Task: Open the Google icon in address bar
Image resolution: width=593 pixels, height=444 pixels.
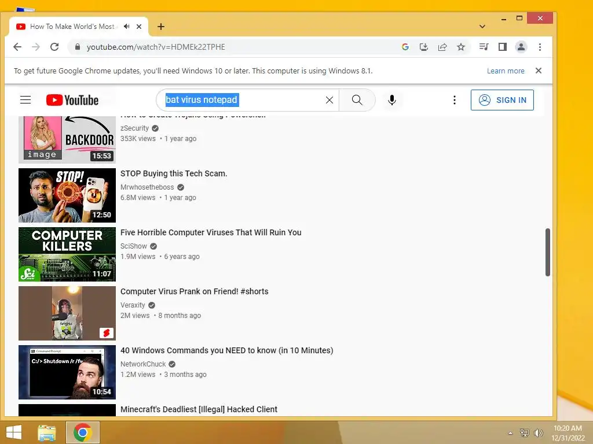Action: coord(405,47)
